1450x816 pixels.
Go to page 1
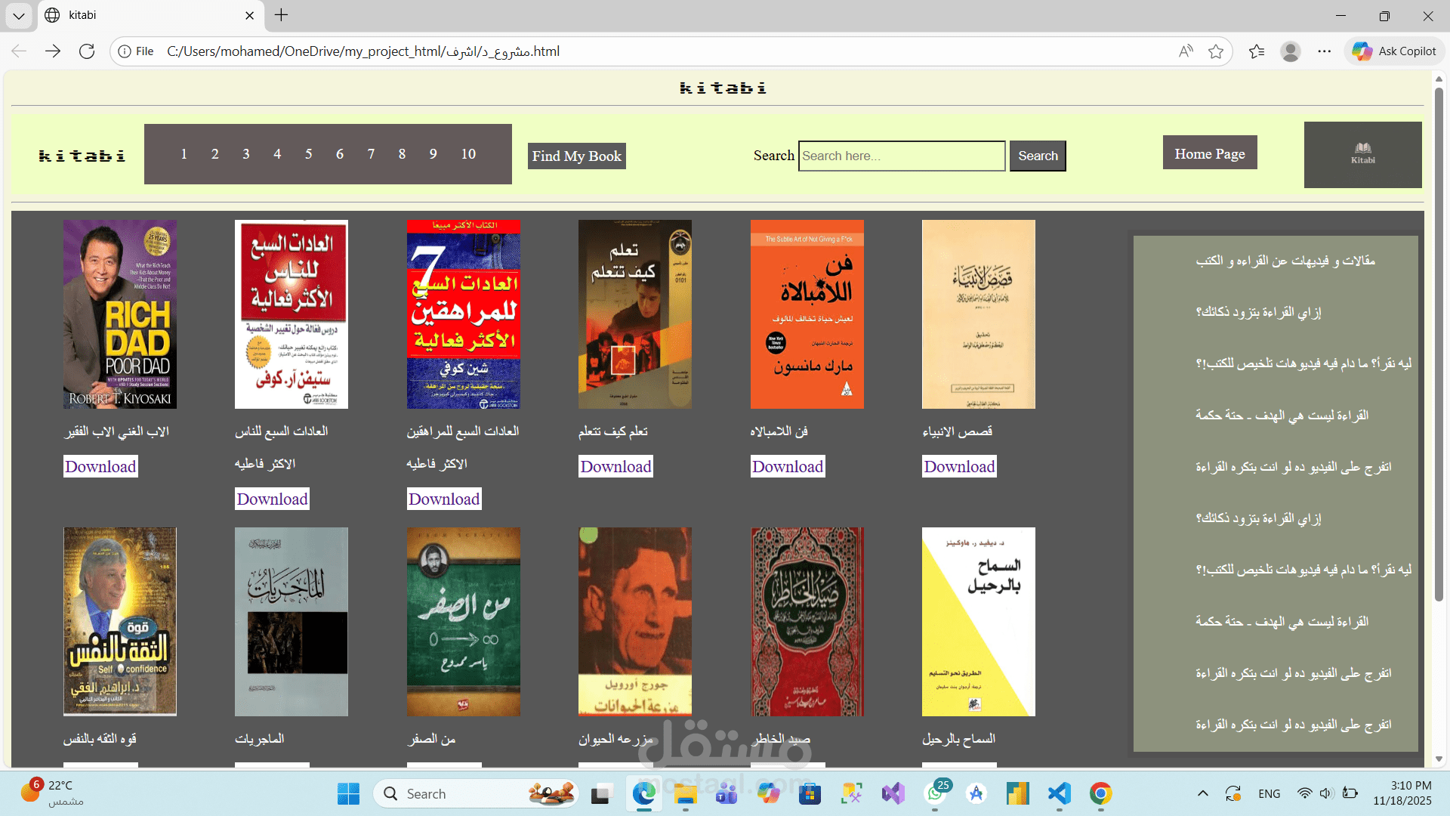pos(184,154)
